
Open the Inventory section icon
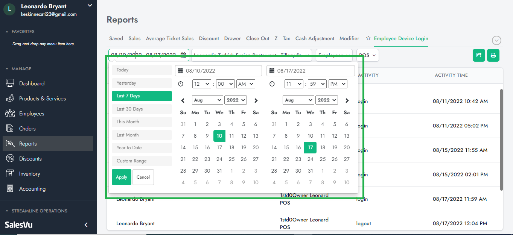[10, 174]
